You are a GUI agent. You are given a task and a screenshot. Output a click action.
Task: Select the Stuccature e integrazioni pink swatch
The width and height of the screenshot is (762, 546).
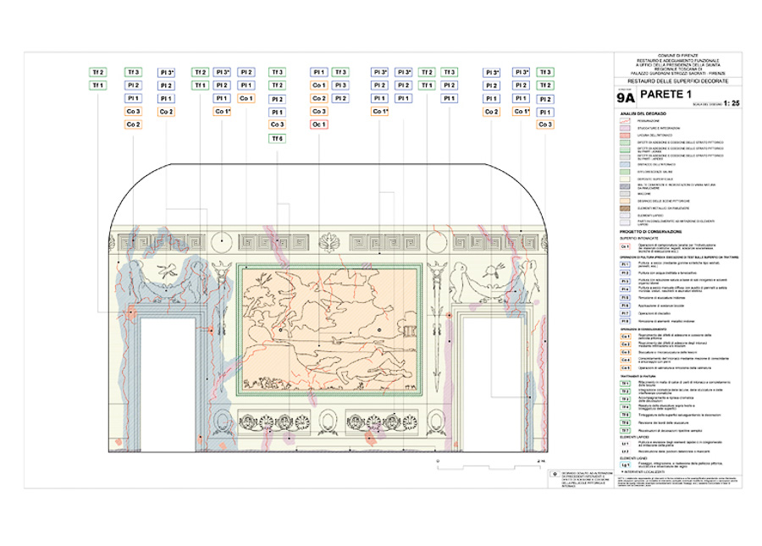click(625, 128)
